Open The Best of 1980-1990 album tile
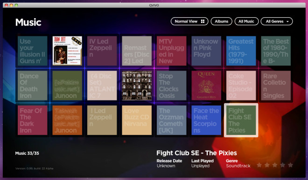 pyautogui.click(x=276, y=51)
